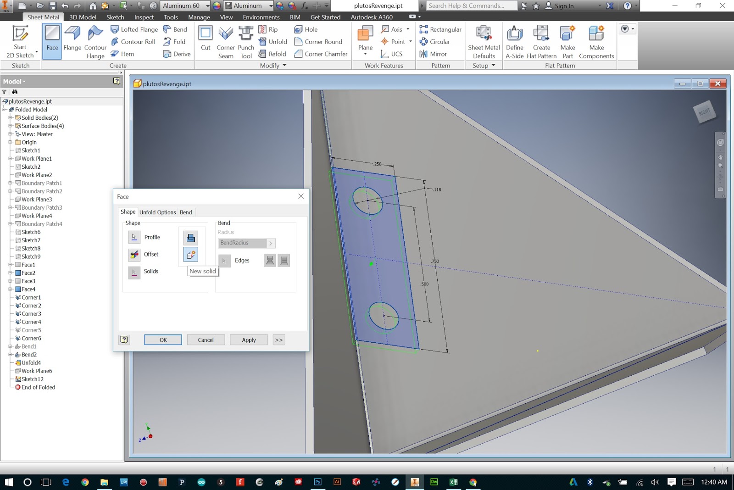Toggle the second bend edge extent option
The height and width of the screenshot is (490, 734).
click(x=284, y=260)
